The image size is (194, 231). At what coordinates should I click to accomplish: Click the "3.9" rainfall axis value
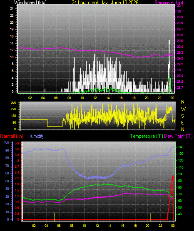point(17,143)
